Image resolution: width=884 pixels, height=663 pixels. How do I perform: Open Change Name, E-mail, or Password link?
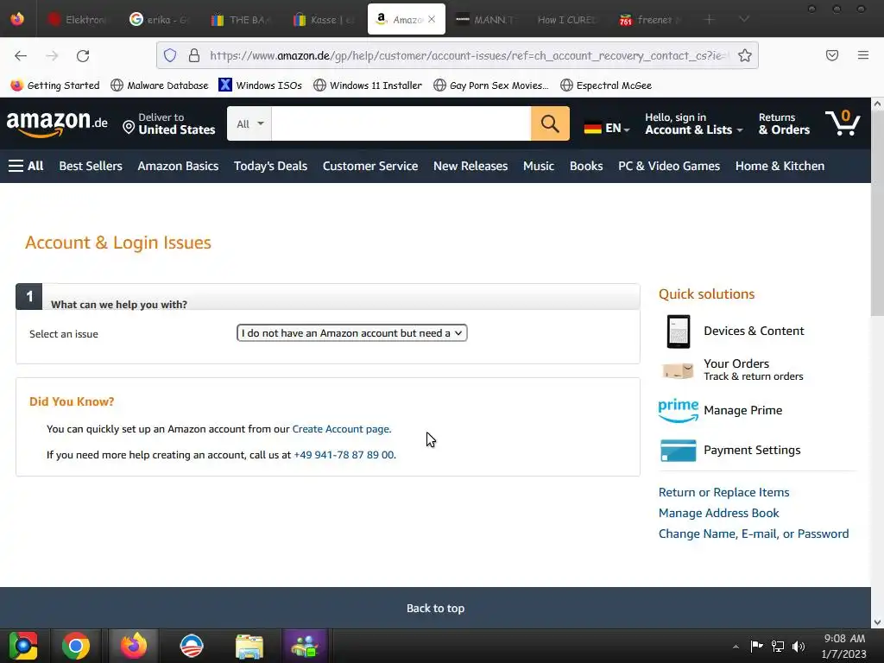(x=754, y=534)
